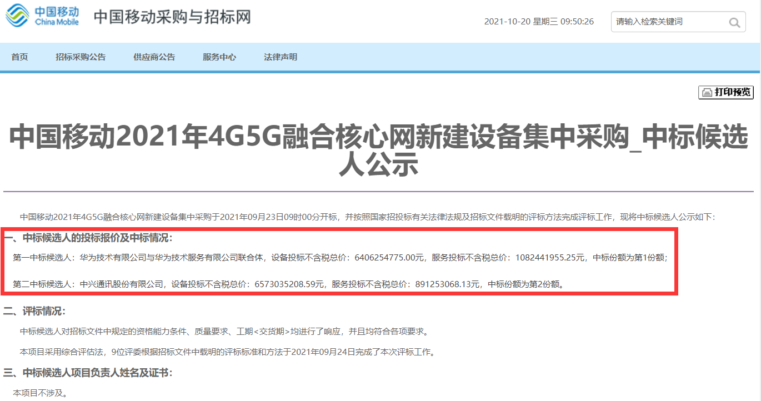The image size is (761, 401).
Task: Click the site title 中国移动采购与招标网
Action: click(x=172, y=17)
